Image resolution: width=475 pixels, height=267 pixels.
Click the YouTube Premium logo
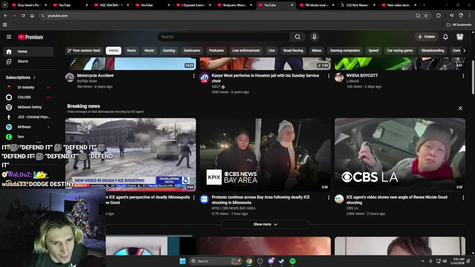click(30, 37)
